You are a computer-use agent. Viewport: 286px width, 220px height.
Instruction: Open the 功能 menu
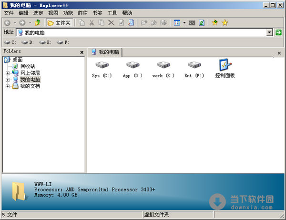[x=68, y=13]
